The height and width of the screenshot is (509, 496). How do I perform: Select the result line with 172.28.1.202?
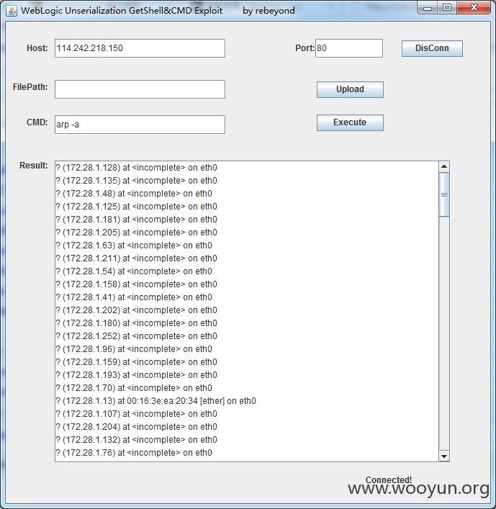click(x=136, y=310)
